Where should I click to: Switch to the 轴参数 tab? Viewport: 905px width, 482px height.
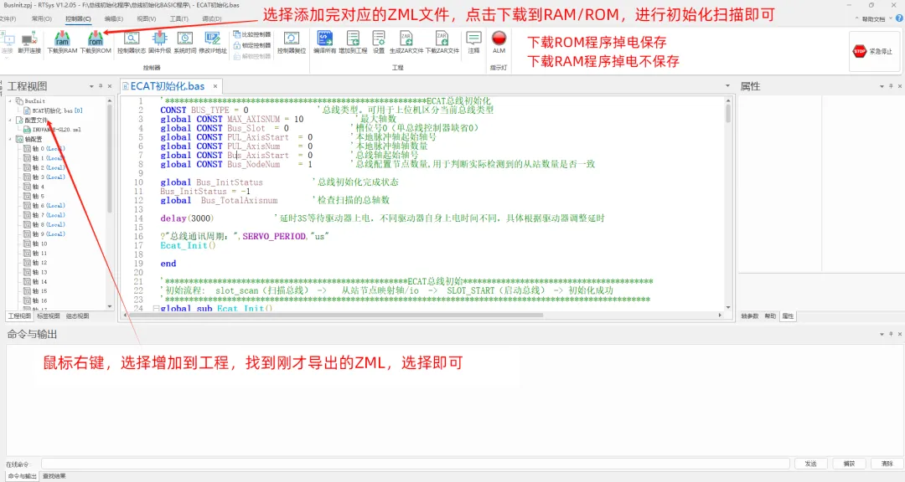[x=750, y=316]
